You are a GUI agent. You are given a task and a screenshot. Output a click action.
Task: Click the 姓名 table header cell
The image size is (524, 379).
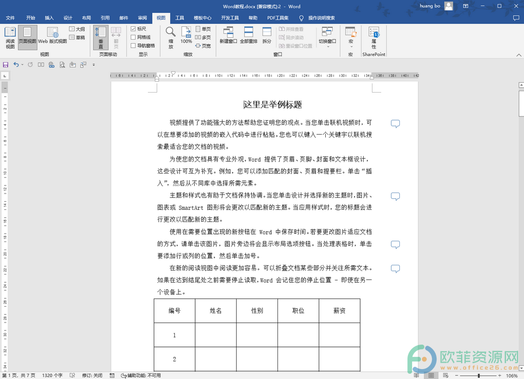[216, 311]
